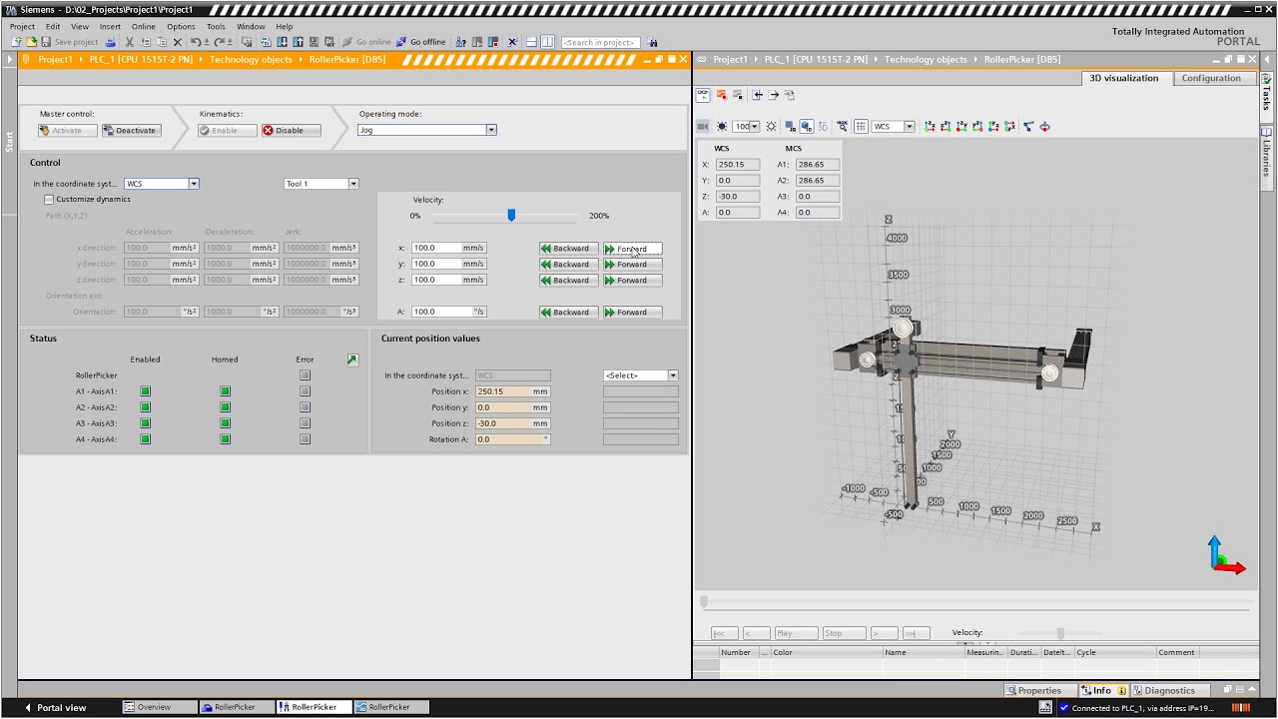
Task: Click the A3 - AxisA3 error indicator
Action: (305, 423)
